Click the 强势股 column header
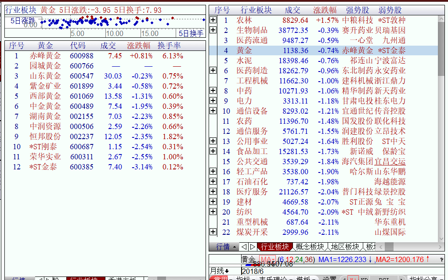448x280 pixels. point(358,10)
